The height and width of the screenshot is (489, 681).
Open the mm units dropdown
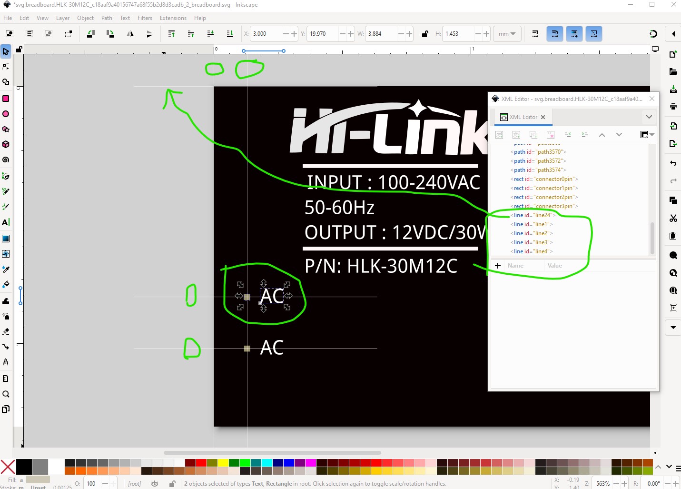point(507,34)
